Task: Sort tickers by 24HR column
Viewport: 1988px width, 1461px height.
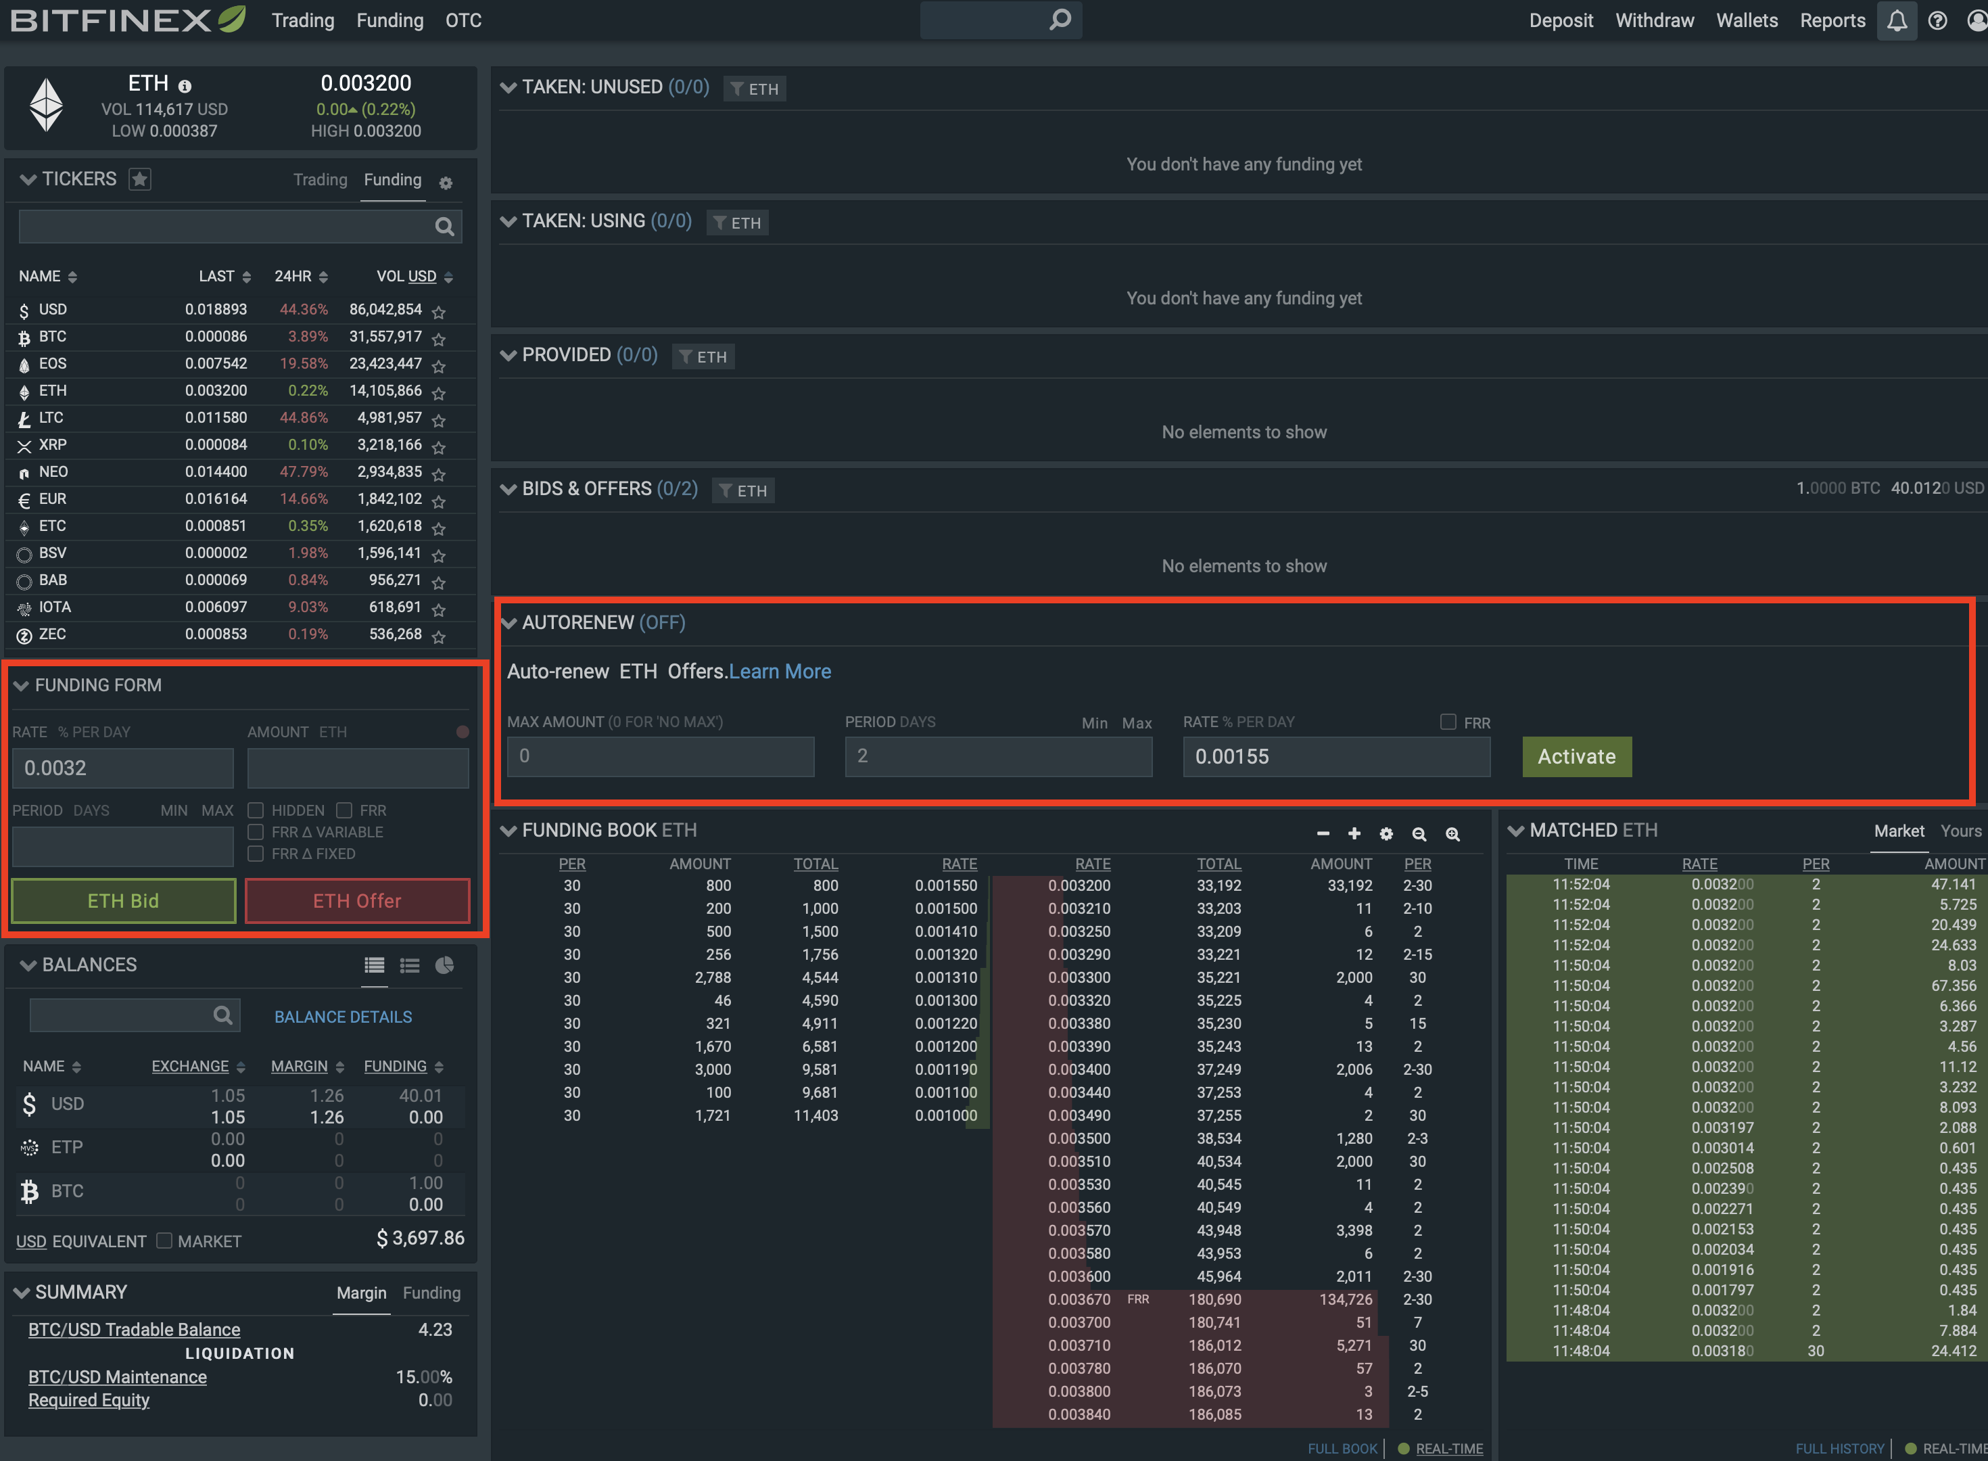Action: point(300,277)
